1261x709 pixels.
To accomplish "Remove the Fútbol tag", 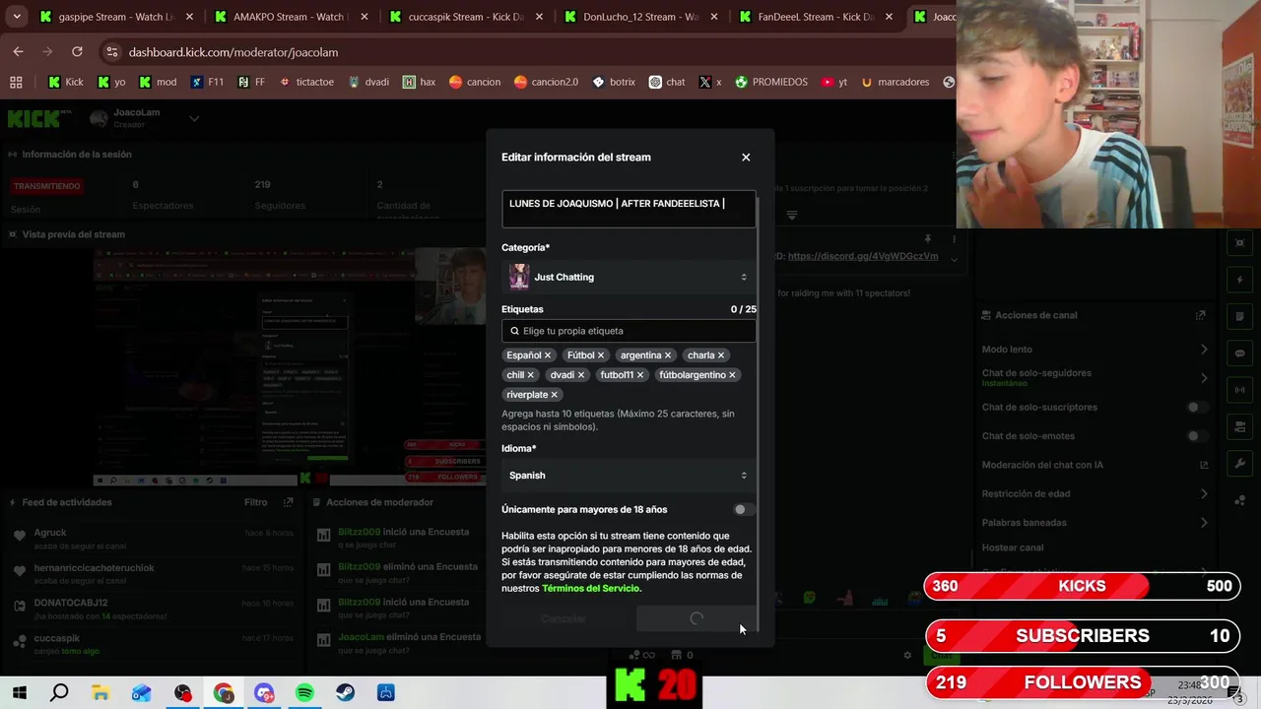I will pos(601,355).
